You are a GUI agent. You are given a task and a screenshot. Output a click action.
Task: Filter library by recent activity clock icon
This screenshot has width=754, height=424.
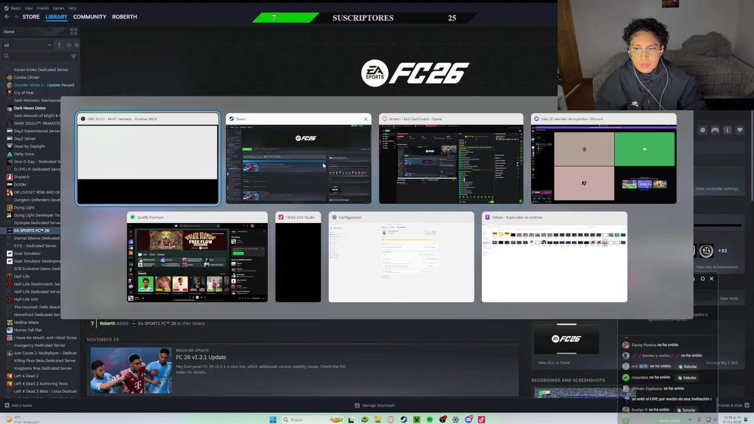pyautogui.click(x=68, y=45)
